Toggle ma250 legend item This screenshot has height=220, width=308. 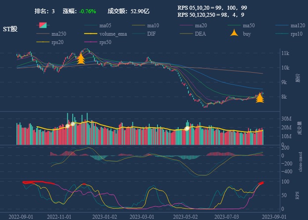click(x=42, y=34)
